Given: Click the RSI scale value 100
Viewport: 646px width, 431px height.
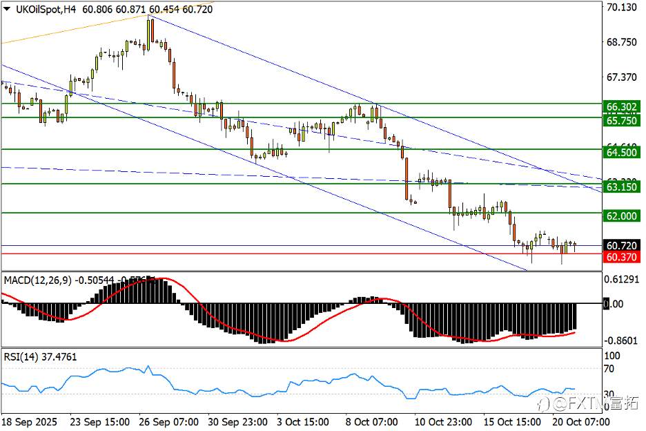Looking at the screenshot, I should (611, 356).
